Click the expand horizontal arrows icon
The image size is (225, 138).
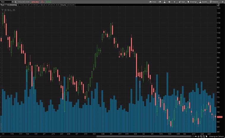click(196, 137)
